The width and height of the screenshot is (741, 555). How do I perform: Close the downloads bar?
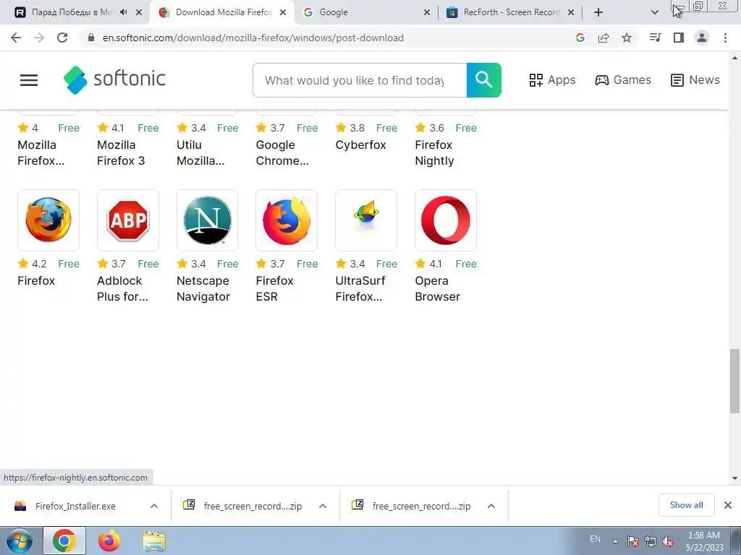pyautogui.click(x=728, y=505)
